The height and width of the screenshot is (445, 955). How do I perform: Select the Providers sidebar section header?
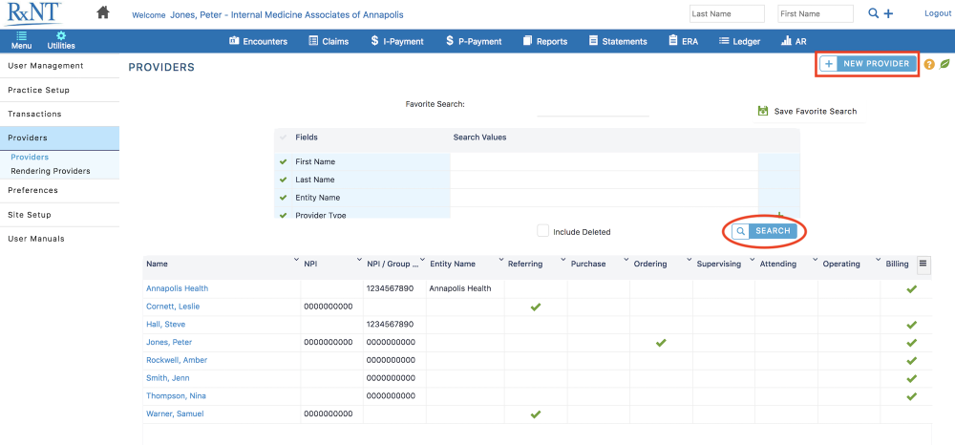coord(59,138)
